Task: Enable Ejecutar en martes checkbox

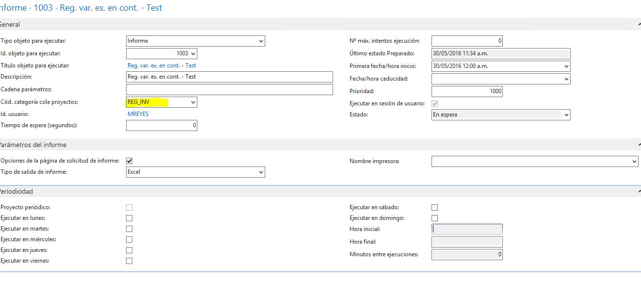Action: (129, 229)
